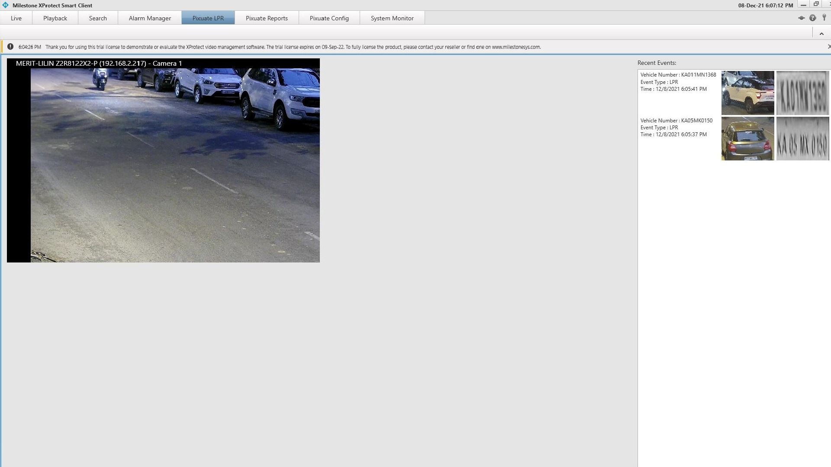The width and height of the screenshot is (831, 467).
Task: Open the KA011MN1368 vehicle thumbnail
Action: tap(747, 93)
